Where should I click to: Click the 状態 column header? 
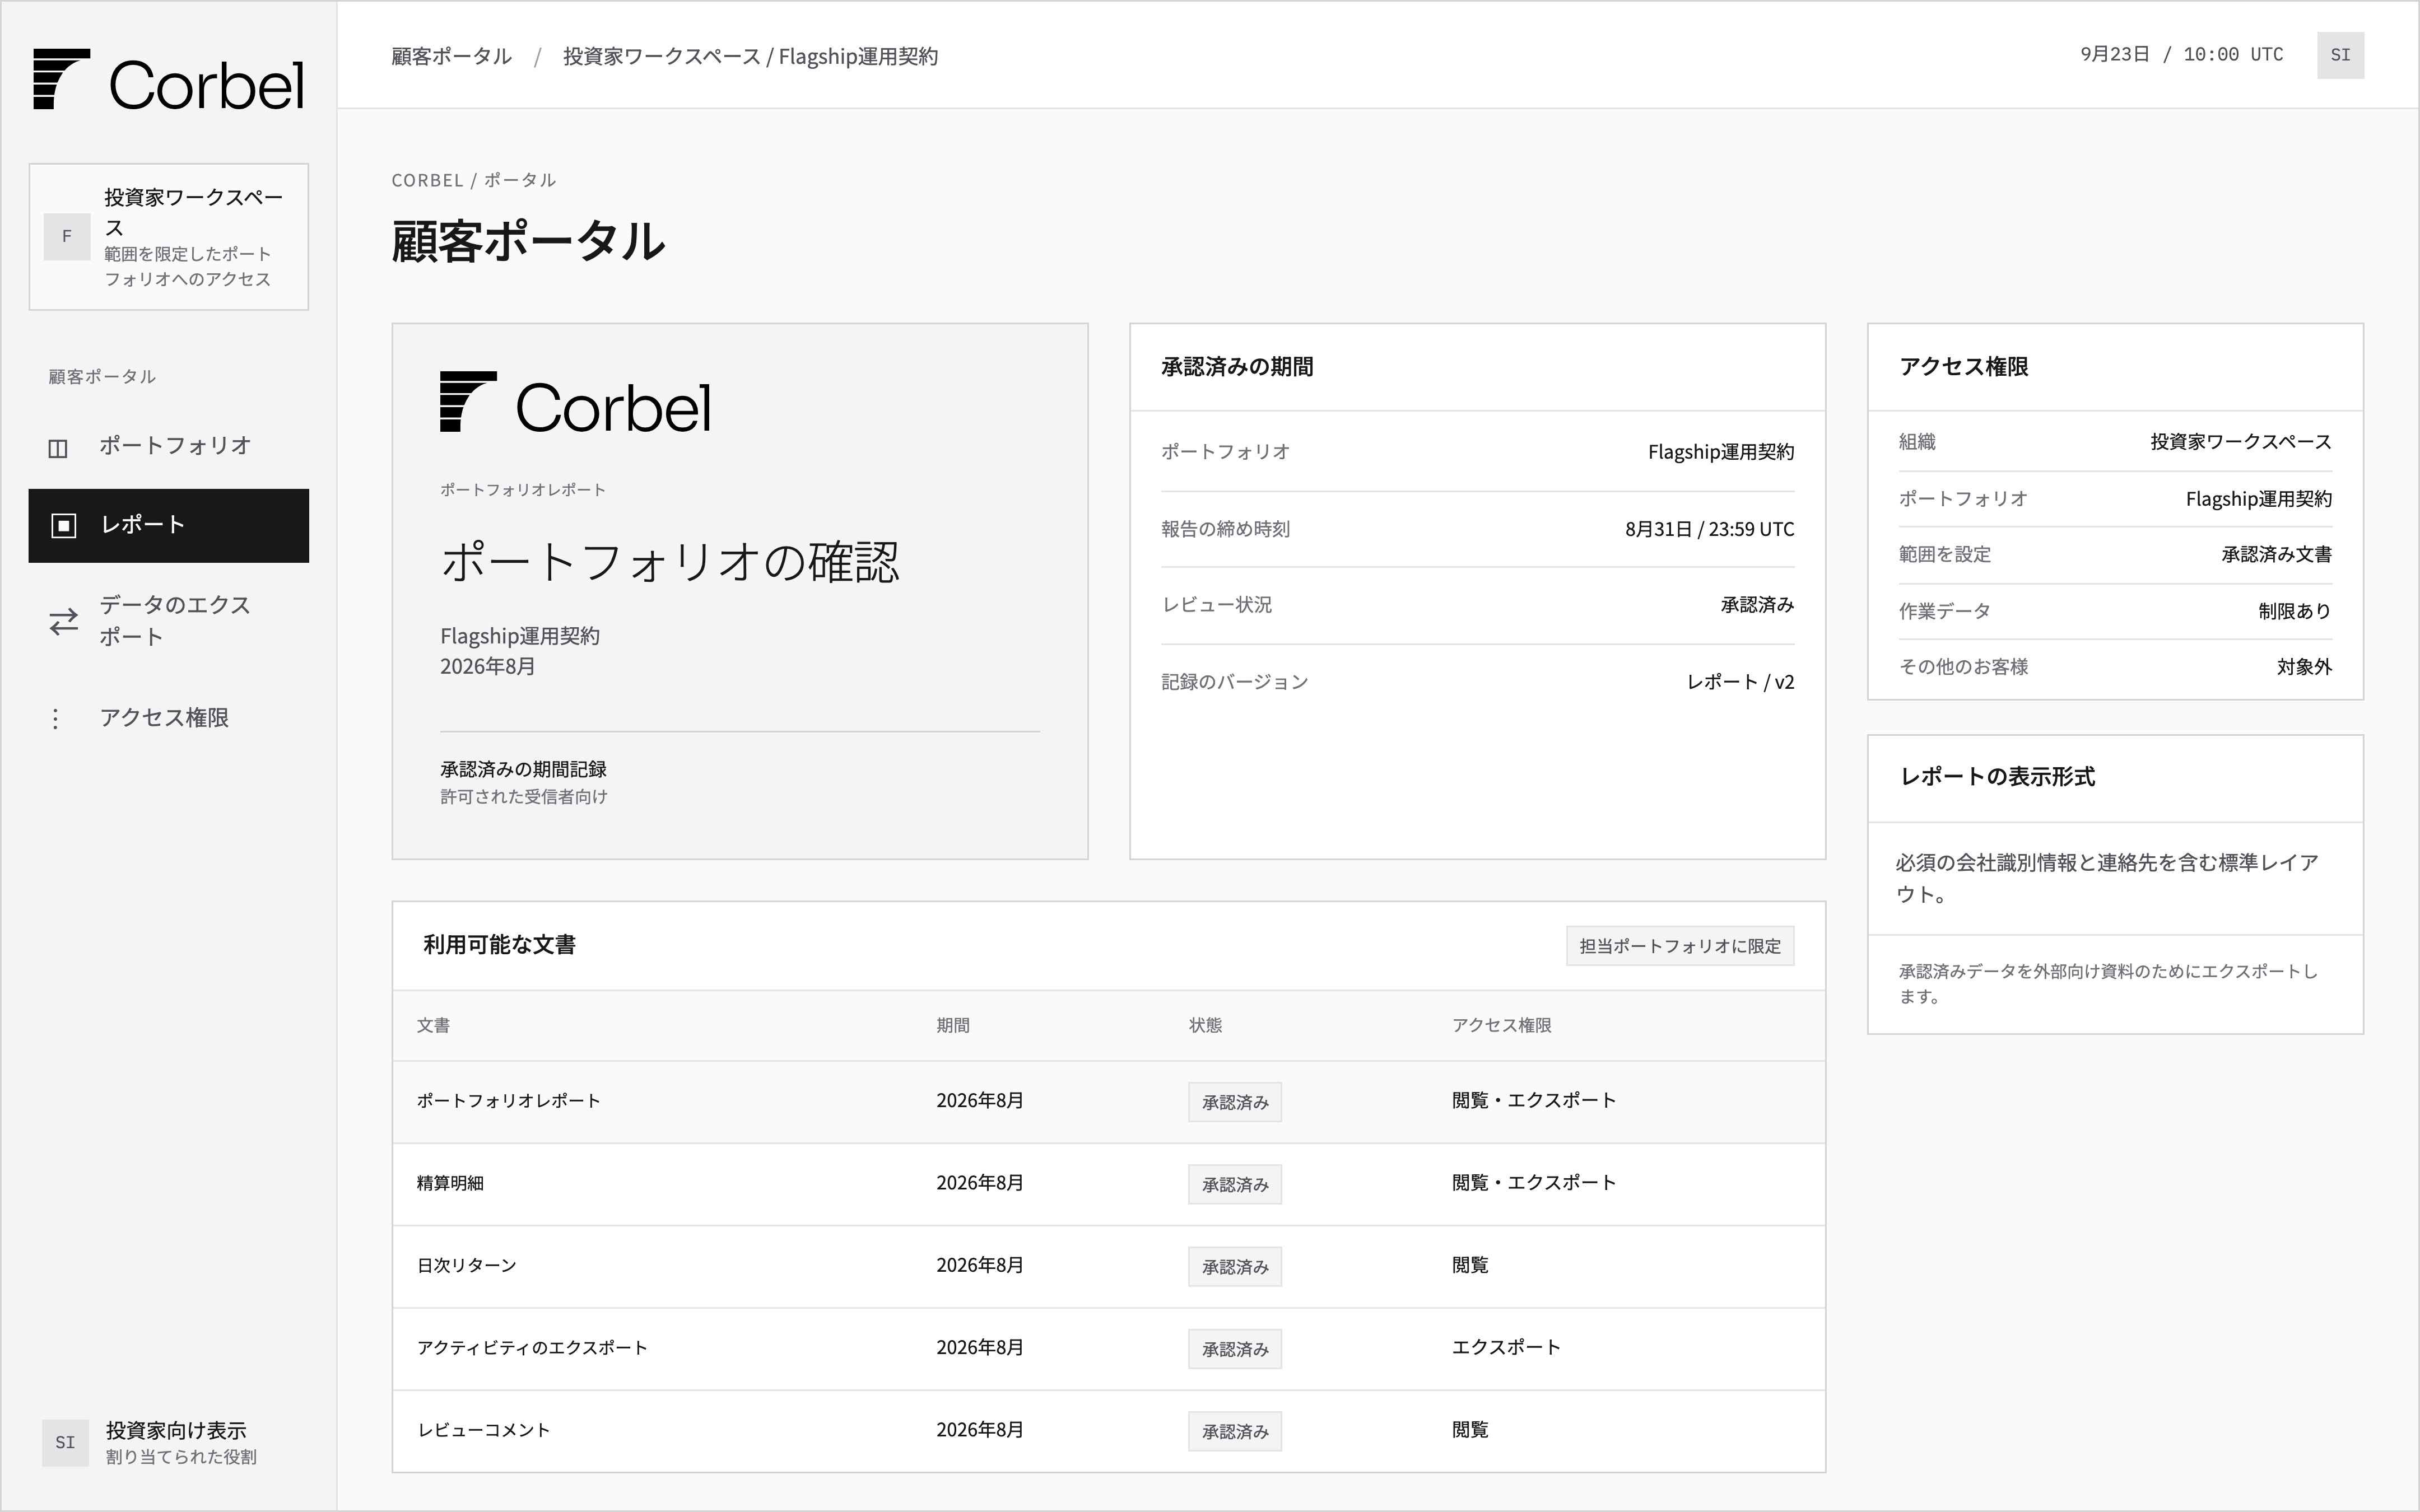[x=1205, y=1025]
